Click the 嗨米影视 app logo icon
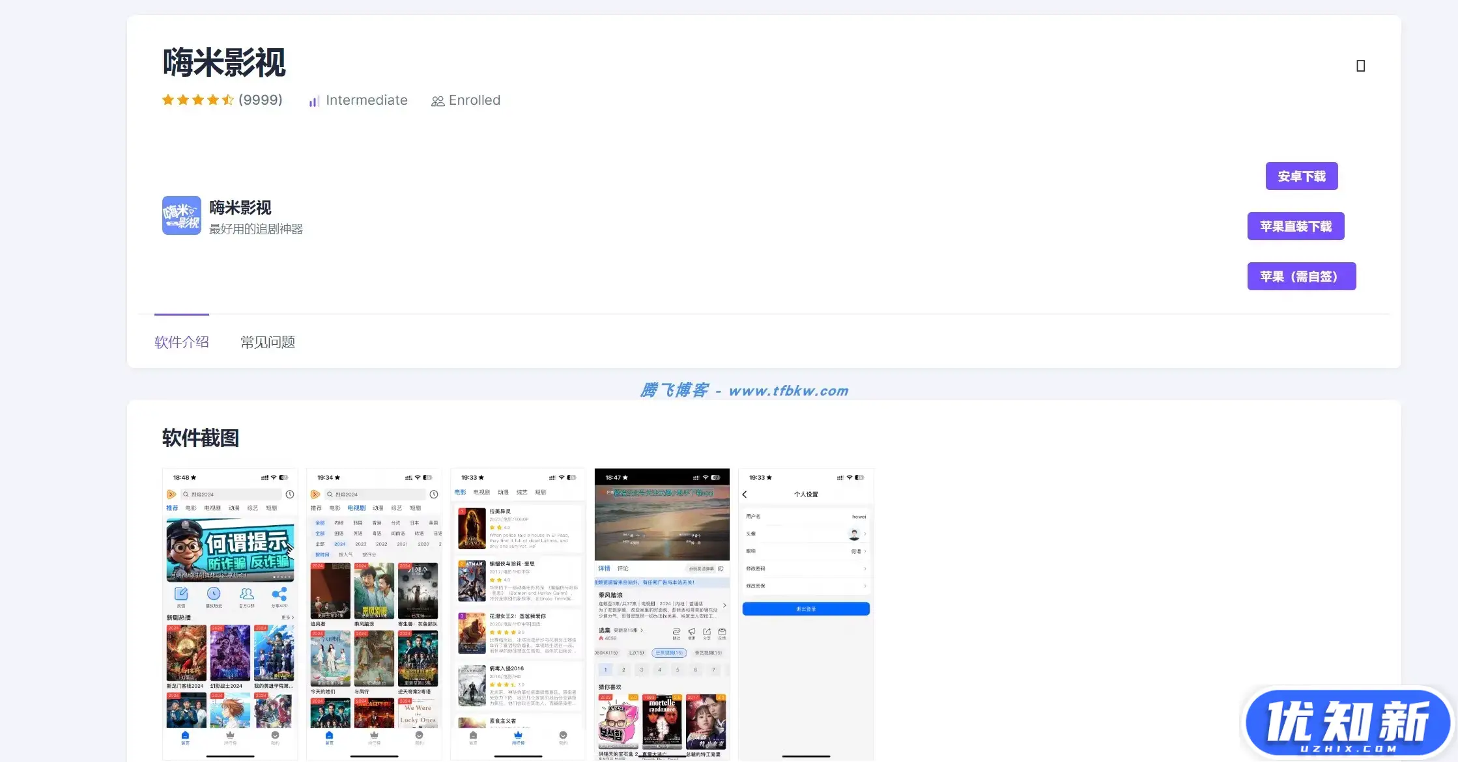This screenshot has width=1458, height=762. click(181, 215)
